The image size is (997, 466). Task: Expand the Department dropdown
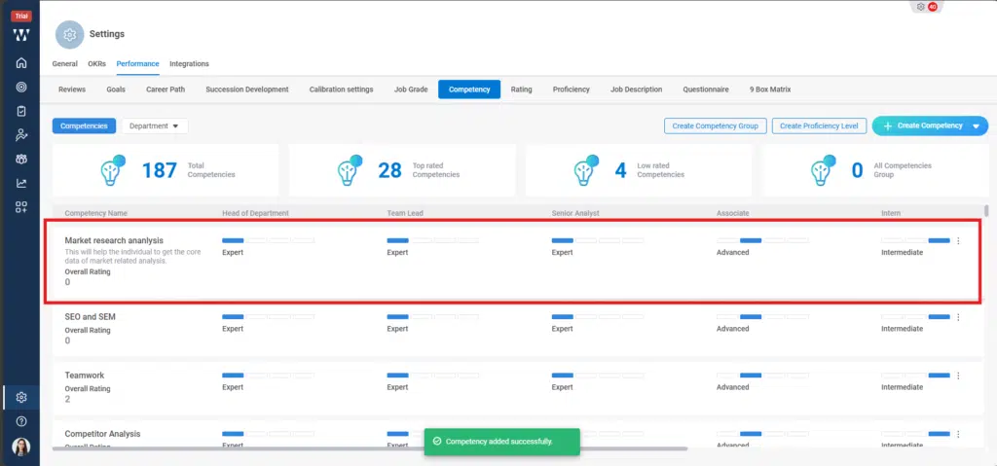pos(154,126)
